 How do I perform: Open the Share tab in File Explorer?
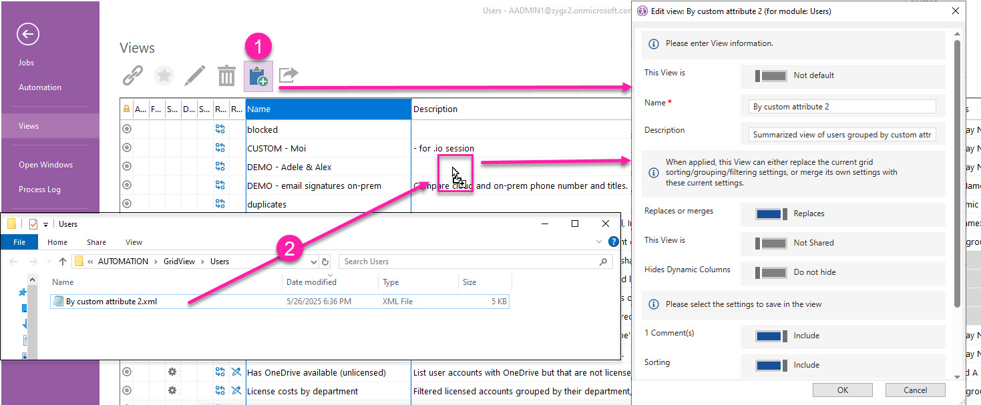pyautogui.click(x=96, y=242)
